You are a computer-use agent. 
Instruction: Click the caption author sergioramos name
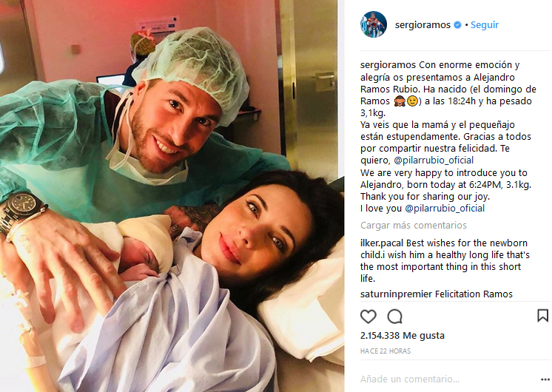pyautogui.click(x=388, y=65)
